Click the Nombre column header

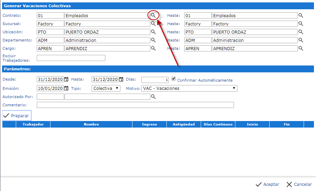tap(91, 124)
